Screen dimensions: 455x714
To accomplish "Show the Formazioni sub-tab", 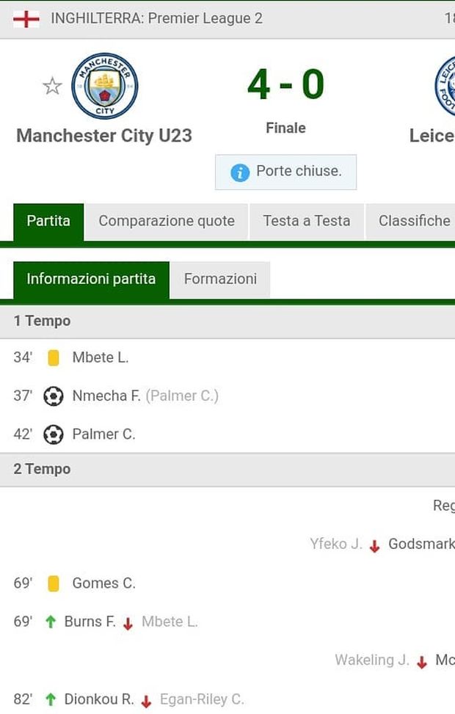I will 220,280.
